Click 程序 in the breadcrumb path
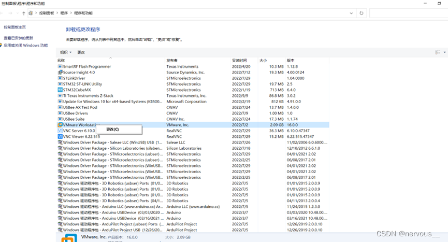448x242 pixels. 64,13
